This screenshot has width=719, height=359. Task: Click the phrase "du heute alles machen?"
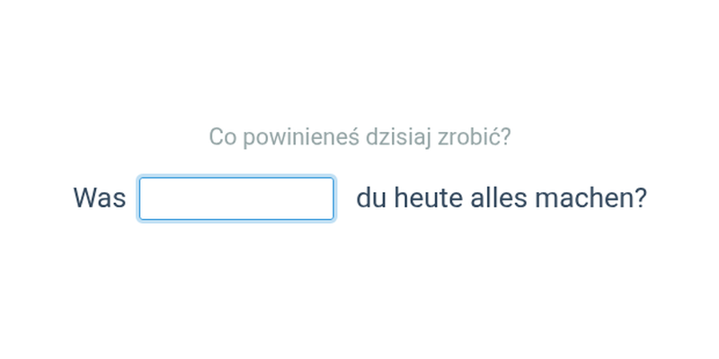(x=502, y=198)
